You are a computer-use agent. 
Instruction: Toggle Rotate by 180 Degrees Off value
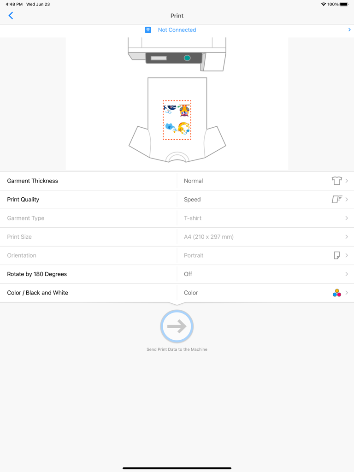coord(188,274)
